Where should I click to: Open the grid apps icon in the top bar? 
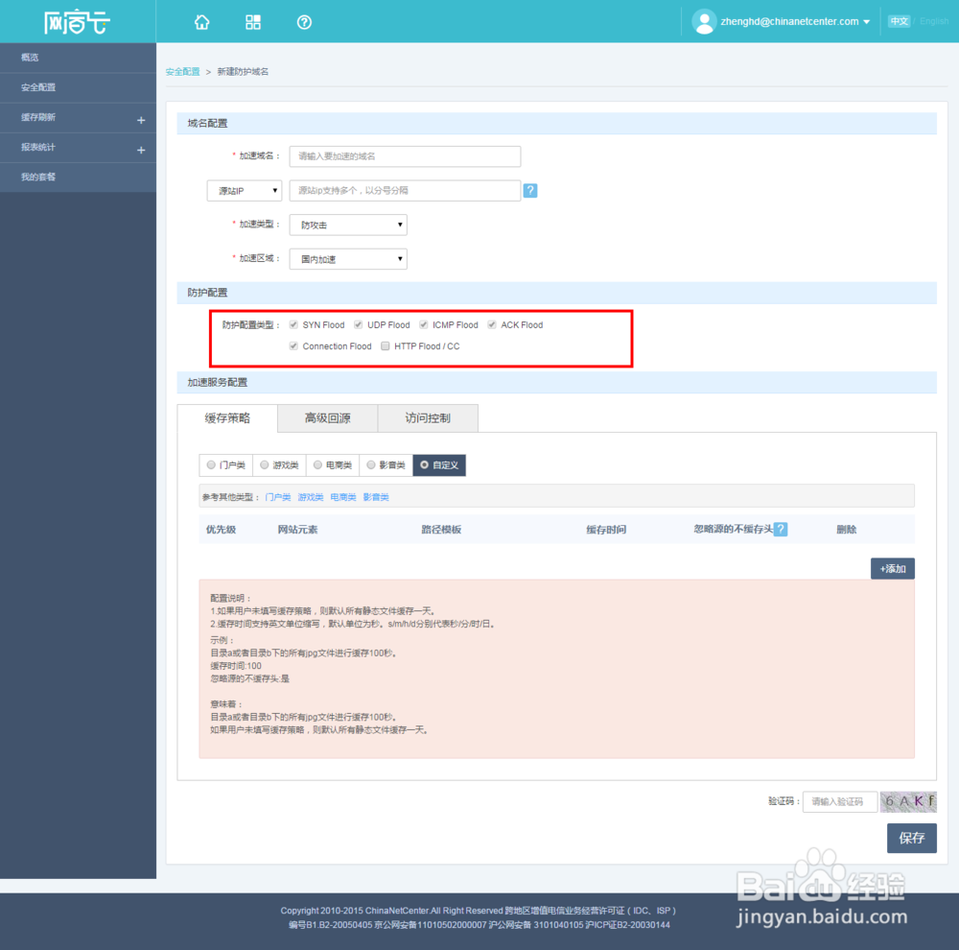point(252,23)
